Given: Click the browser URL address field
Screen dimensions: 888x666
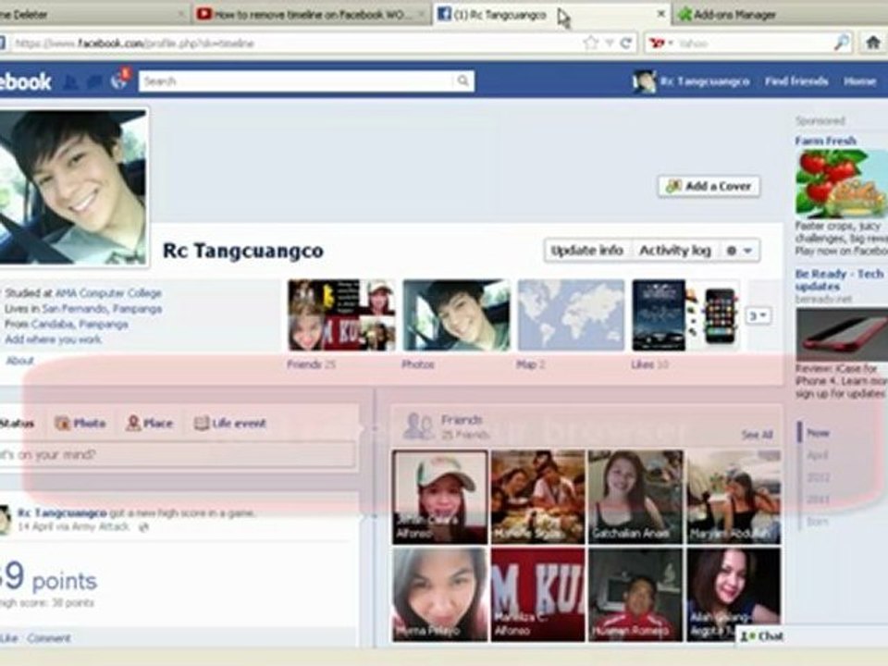Looking at the screenshot, I should tap(294, 43).
